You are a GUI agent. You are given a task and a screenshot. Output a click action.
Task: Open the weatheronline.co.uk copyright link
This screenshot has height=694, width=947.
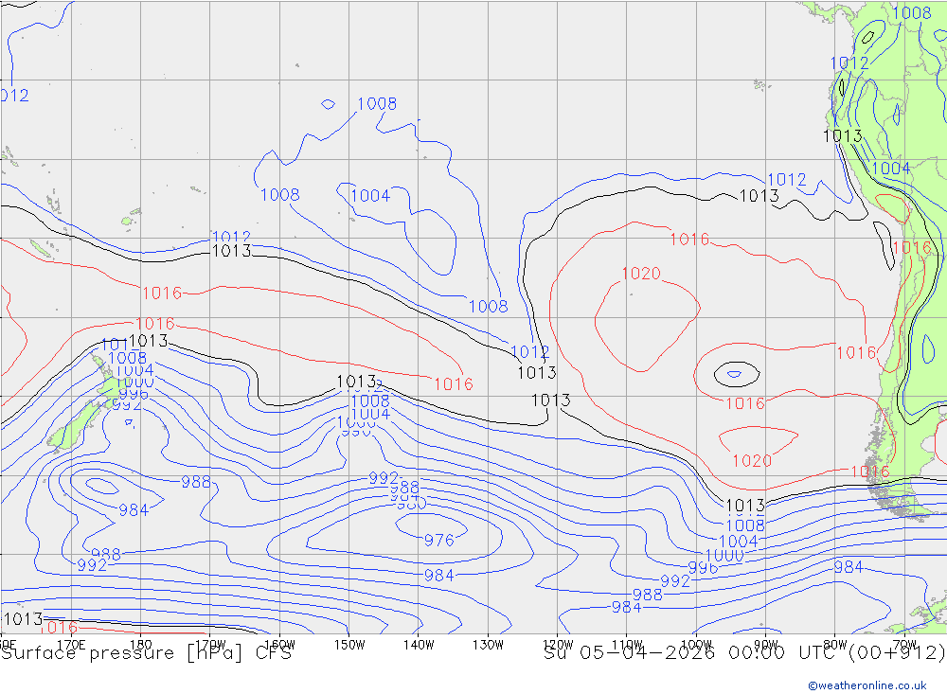coord(867,685)
